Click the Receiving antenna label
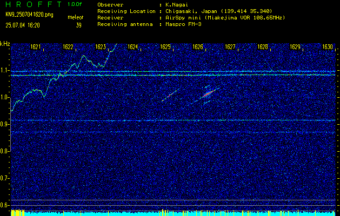 click(125, 24)
